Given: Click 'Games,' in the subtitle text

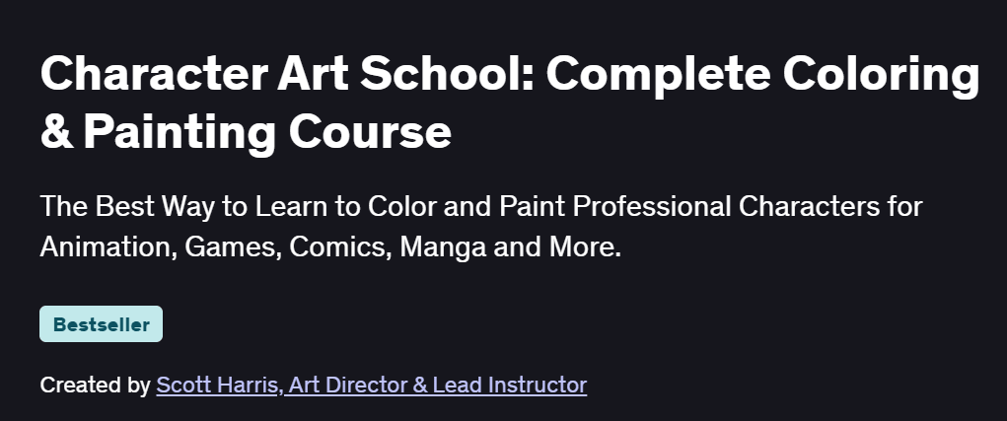Looking at the screenshot, I should 233,247.
